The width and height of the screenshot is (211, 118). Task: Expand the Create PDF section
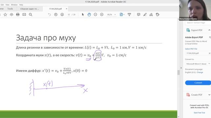coord(209,95)
